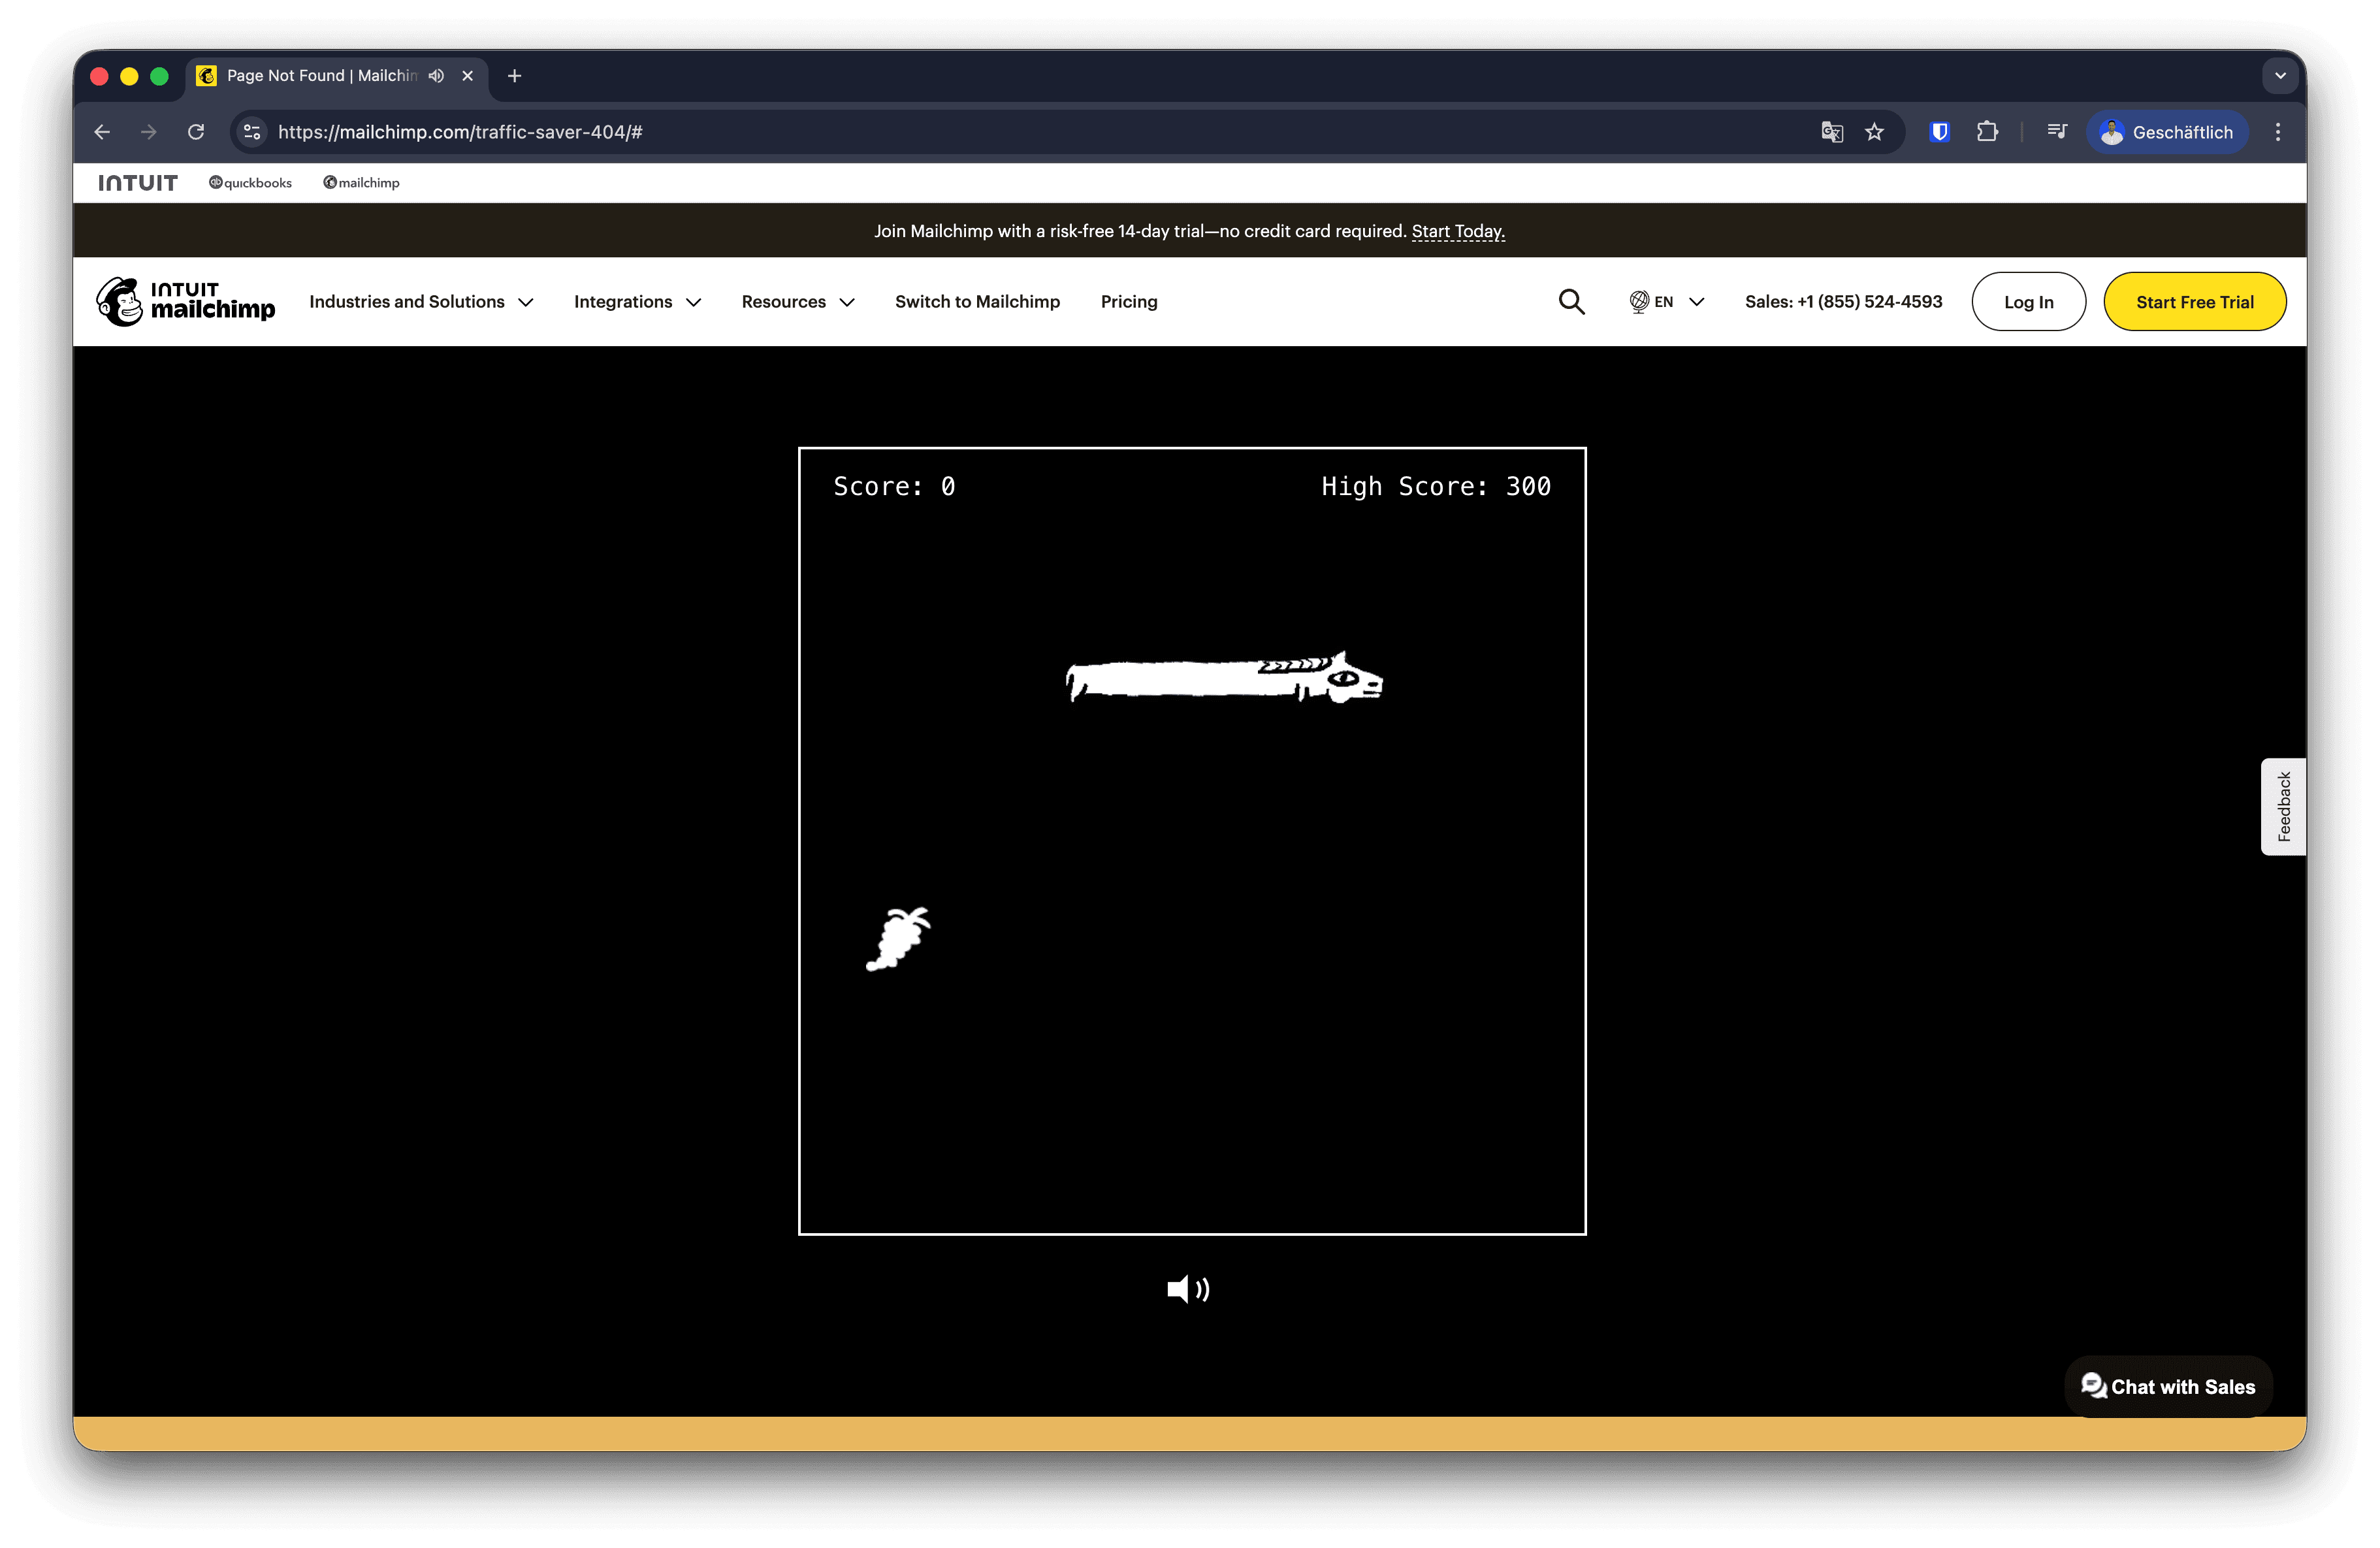Click the Log In button
The height and width of the screenshot is (1548, 2380).
coord(2028,302)
